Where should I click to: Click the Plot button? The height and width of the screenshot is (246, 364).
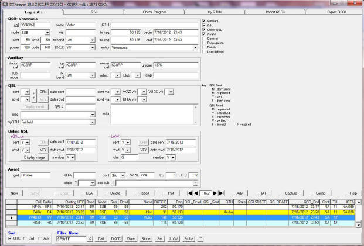[171, 193]
